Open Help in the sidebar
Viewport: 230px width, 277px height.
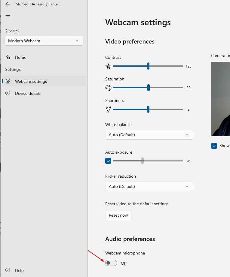point(44,270)
